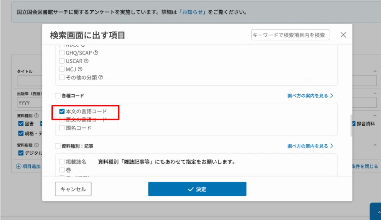Uncheck the 図書 material type checkbox

click(21, 124)
